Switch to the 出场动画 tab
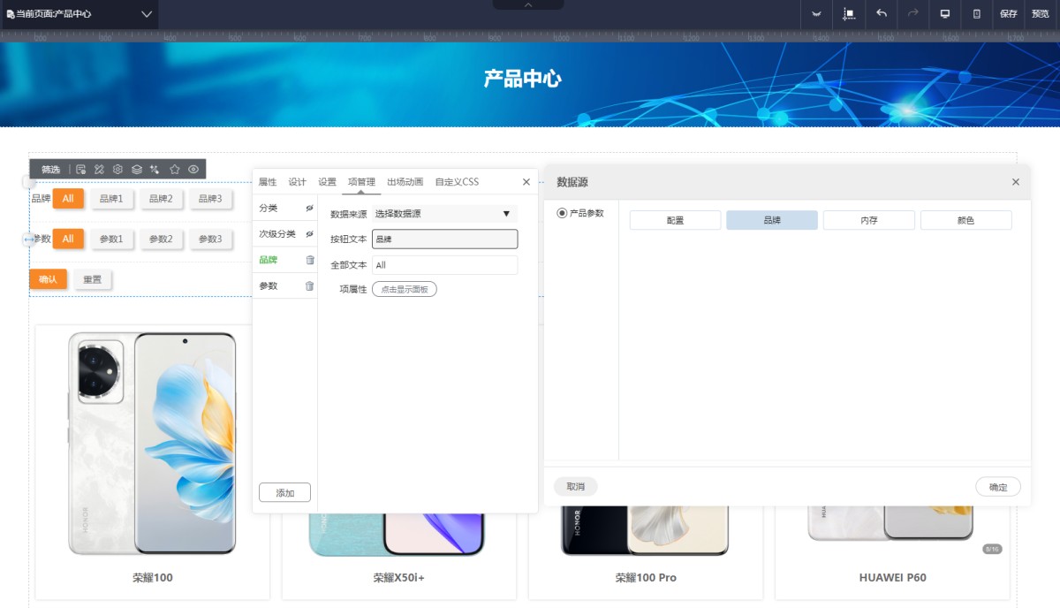 point(405,182)
